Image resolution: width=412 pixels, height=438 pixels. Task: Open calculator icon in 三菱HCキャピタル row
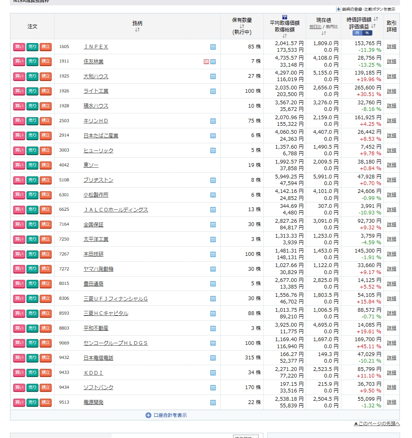(213, 313)
